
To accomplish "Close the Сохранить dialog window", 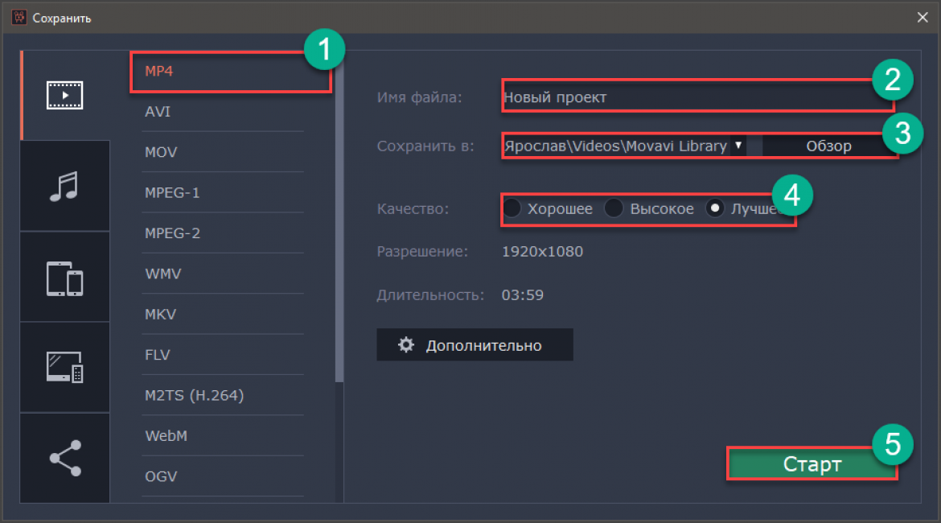I will (x=922, y=18).
